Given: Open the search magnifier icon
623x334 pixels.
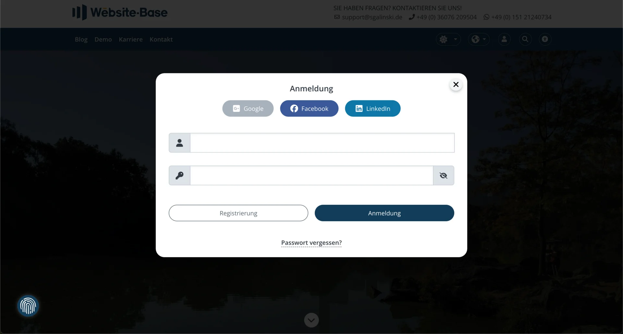Looking at the screenshot, I should [x=525, y=39].
